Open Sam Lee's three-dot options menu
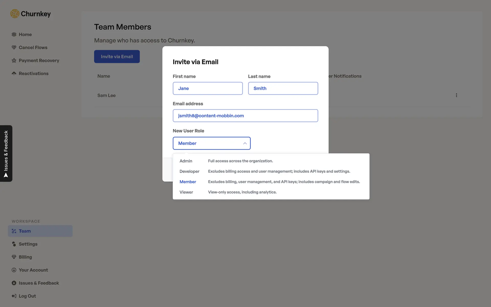This screenshot has height=307, width=491. pos(456,95)
